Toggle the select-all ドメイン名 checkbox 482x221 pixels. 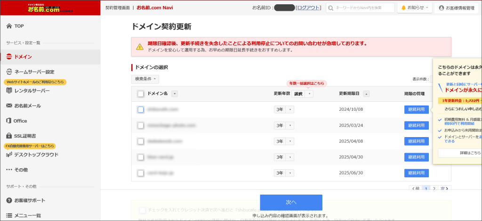click(x=141, y=94)
